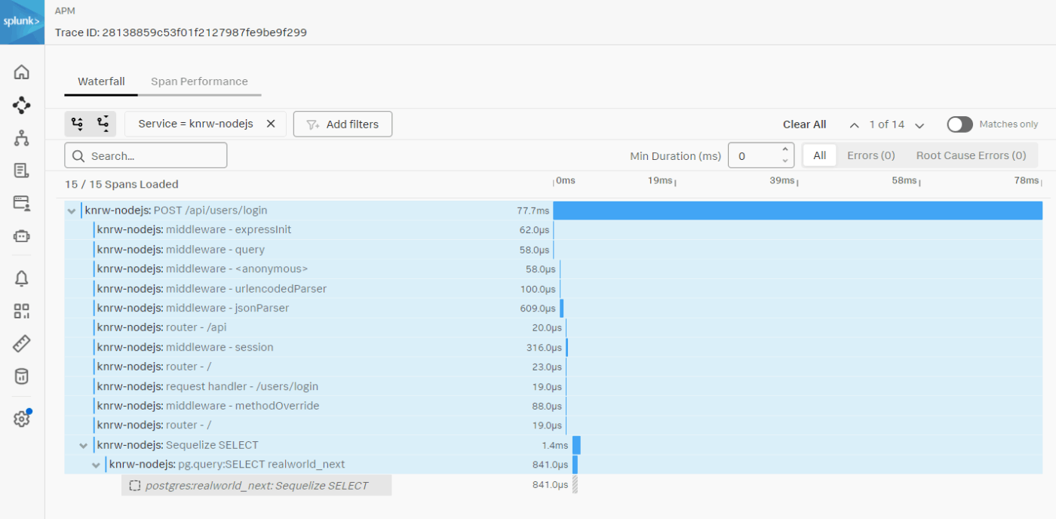Click the 15 / 15 Spans Loaded text
The height and width of the screenshot is (519, 1056).
coord(121,184)
